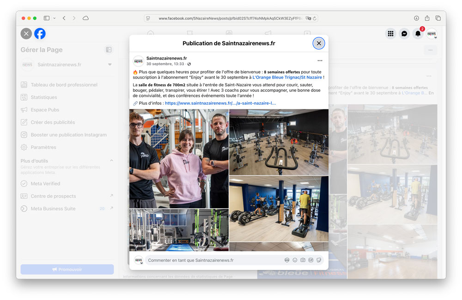This screenshot has width=462, height=300.
Task: Open the notifications bell
Action: point(418,34)
